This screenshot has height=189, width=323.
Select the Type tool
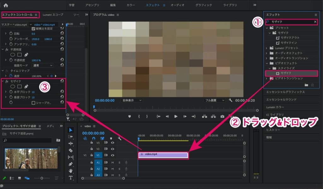tap(71, 178)
